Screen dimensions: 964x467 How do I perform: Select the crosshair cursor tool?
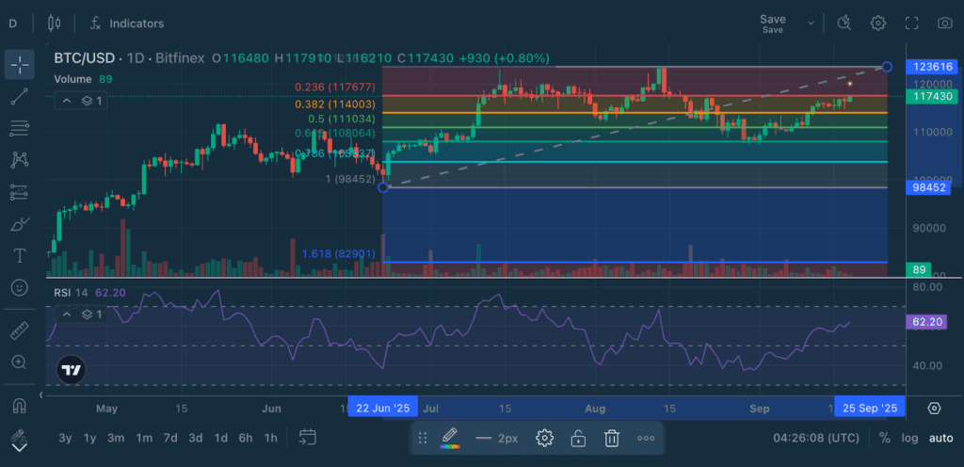20,65
